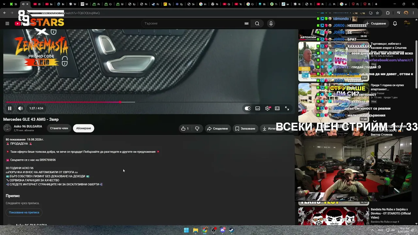Open the player settings gear
This screenshot has height=235, width=418.
click(x=267, y=108)
